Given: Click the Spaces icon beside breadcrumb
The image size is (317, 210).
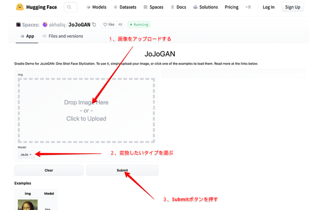Looking at the screenshot, I should [18, 25].
